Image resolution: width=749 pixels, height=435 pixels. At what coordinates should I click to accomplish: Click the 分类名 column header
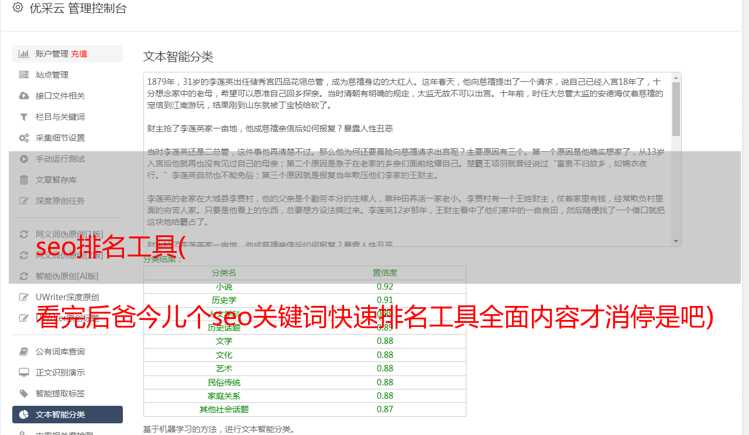[224, 273]
